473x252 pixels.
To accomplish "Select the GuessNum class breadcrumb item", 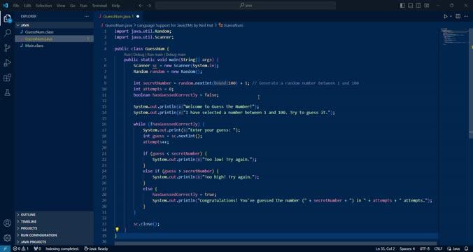I will 231,25.
